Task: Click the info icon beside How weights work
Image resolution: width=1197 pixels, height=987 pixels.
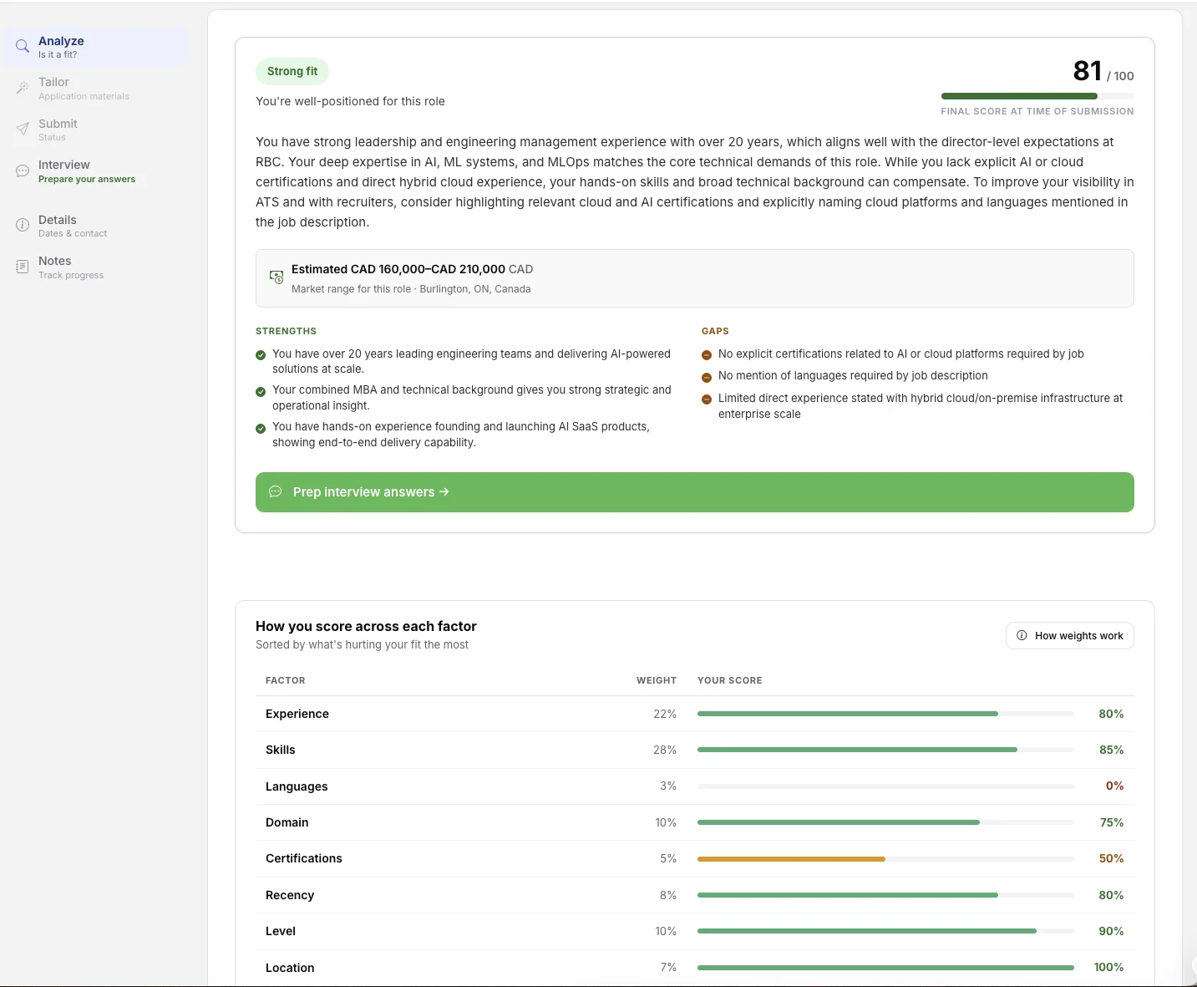Action: coord(1022,636)
